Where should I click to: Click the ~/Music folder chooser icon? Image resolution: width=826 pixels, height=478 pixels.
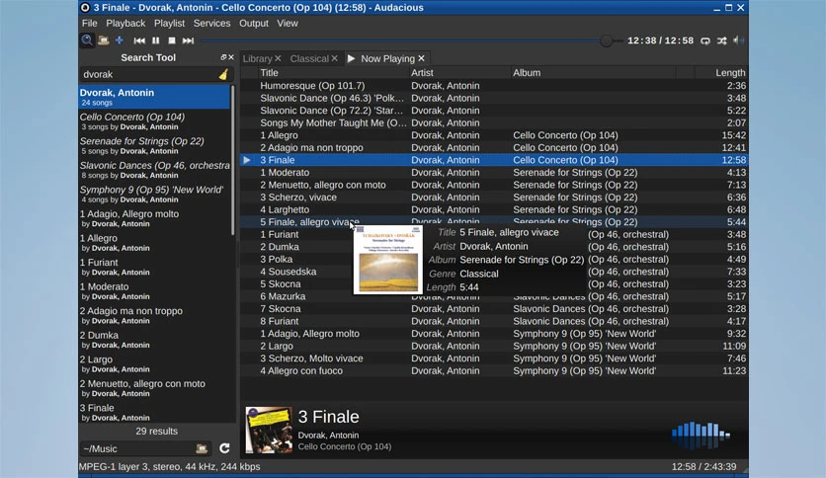coord(202,448)
